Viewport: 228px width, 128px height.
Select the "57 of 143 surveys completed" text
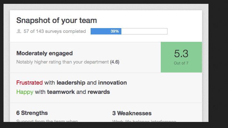pyautogui.click(x=55, y=31)
